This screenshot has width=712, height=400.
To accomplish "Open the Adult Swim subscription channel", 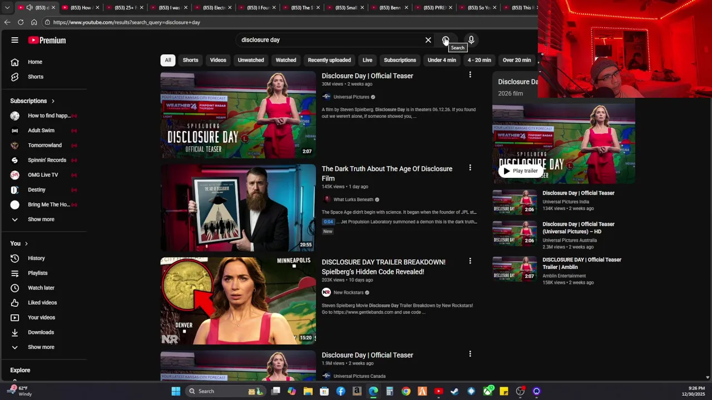I will (43, 131).
